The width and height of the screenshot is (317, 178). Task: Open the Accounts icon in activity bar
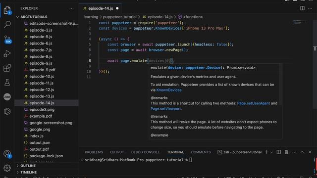[x=7, y=154]
